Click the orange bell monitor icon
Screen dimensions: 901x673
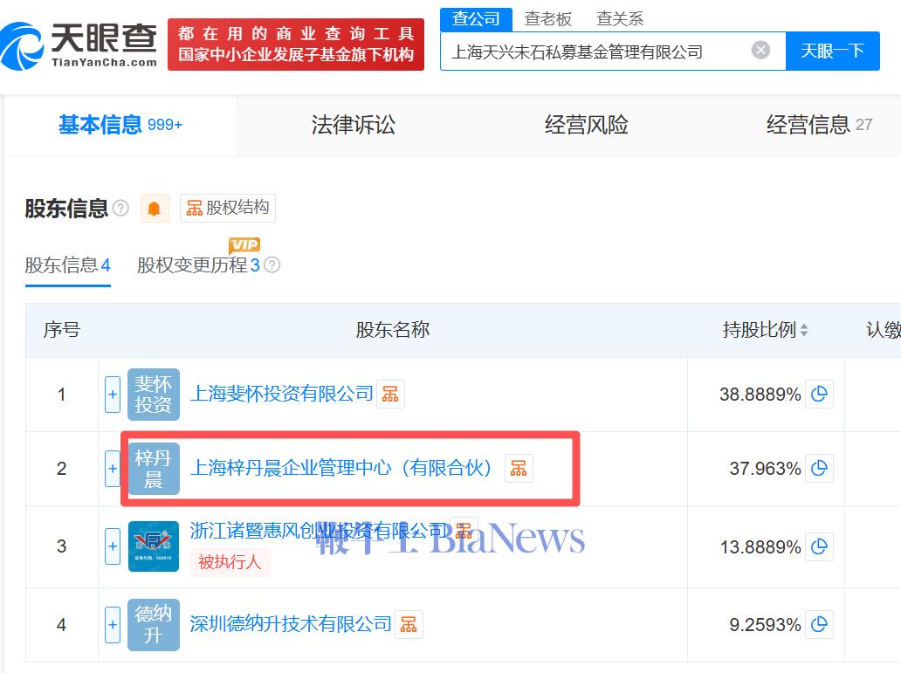tap(154, 208)
